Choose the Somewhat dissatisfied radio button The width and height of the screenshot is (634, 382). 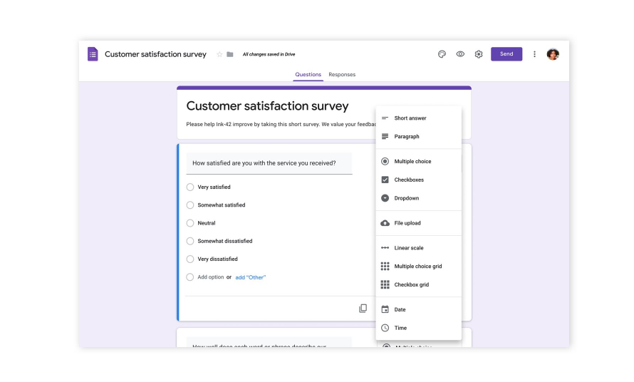click(x=190, y=241)
